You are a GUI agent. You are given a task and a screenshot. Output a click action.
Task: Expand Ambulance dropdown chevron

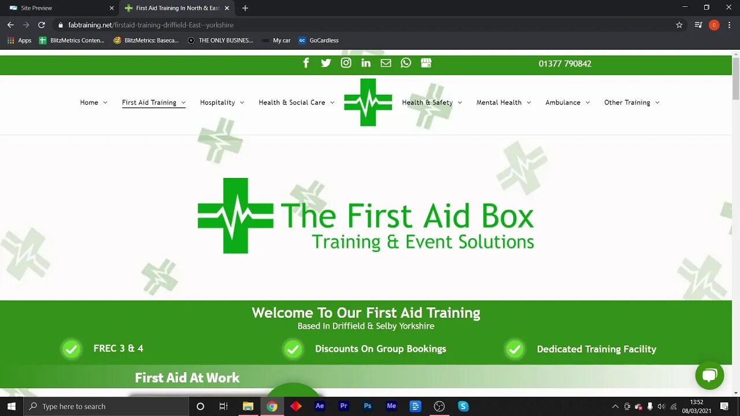click(x=587, y=103)
